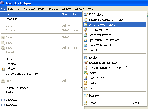Select Move... in File menu

pyautogui.click(x=41, y=59)
